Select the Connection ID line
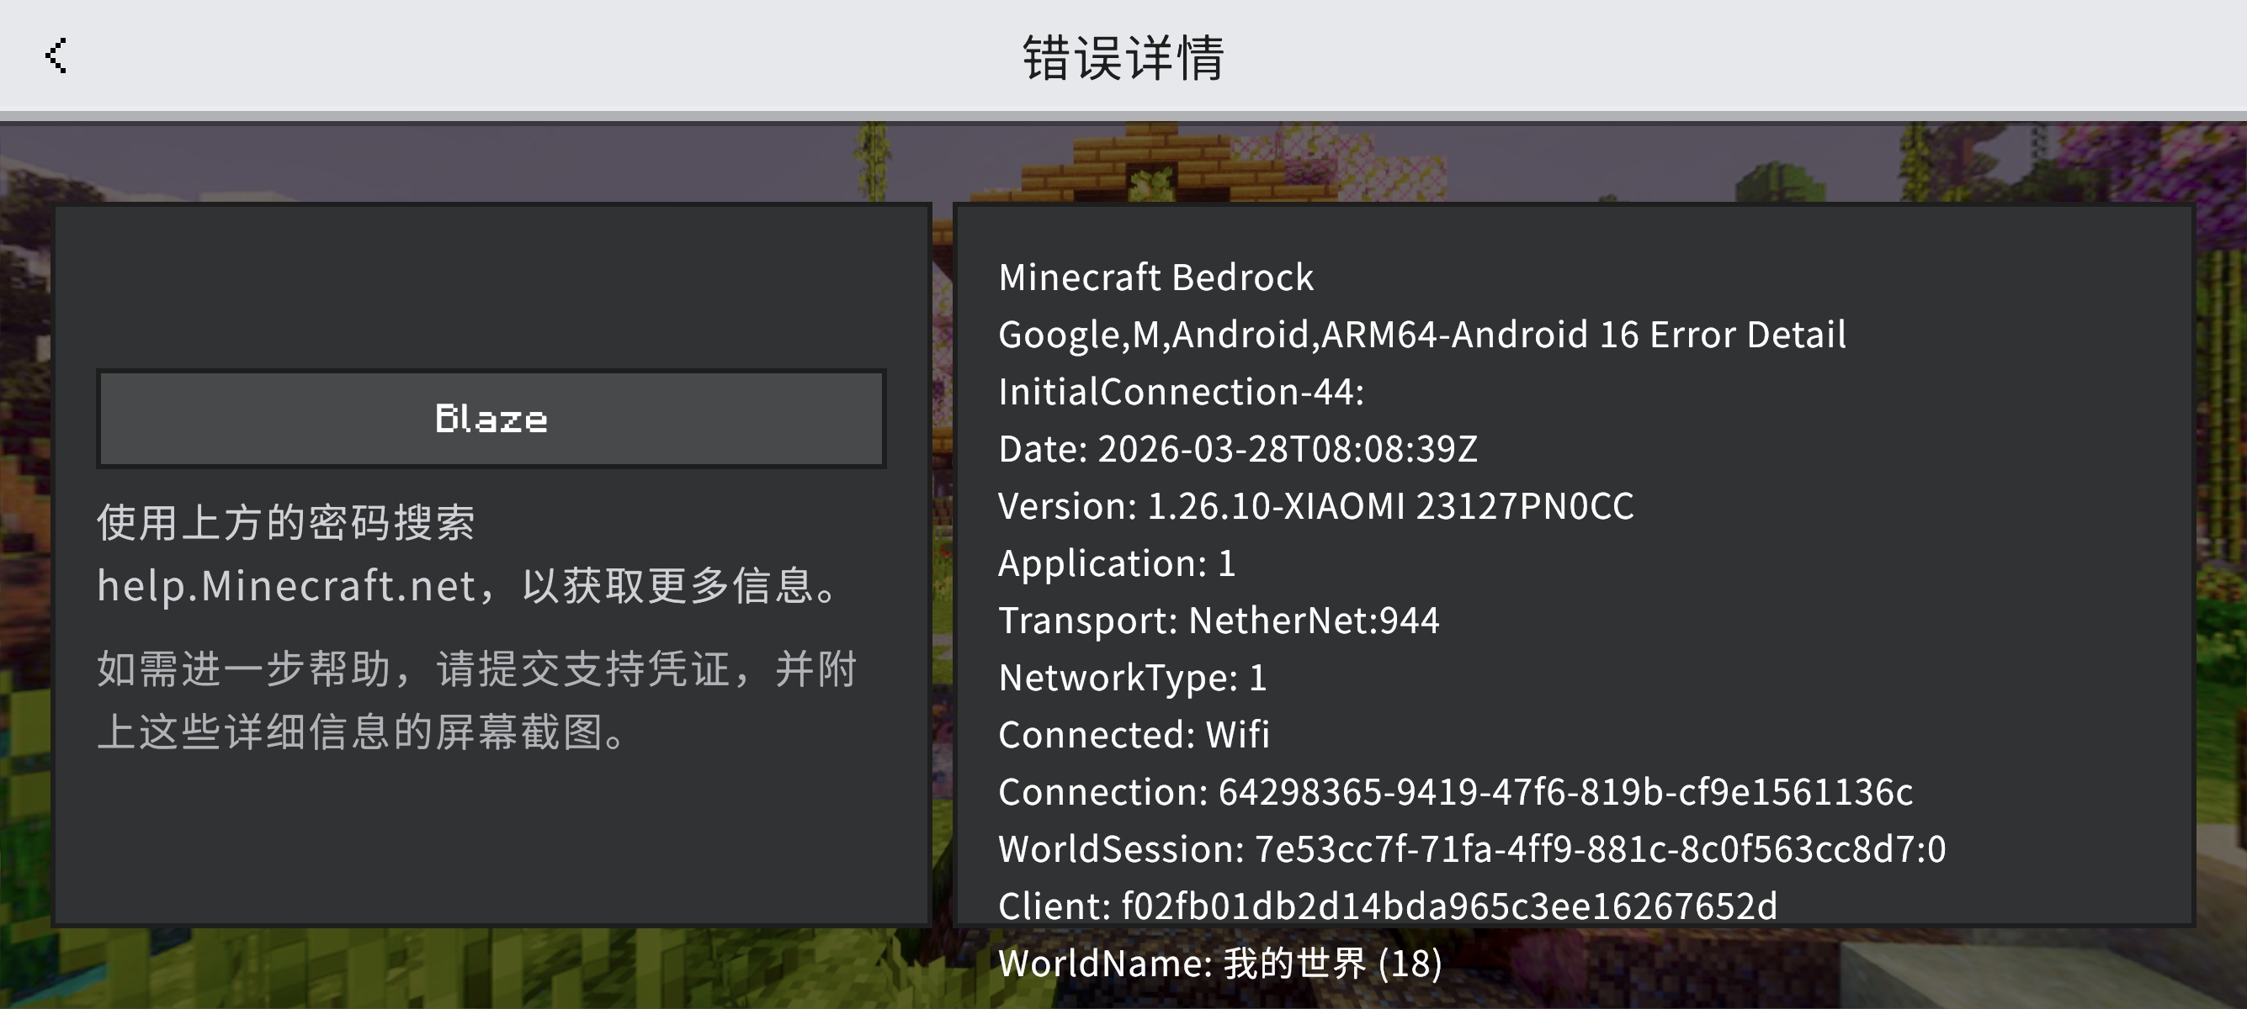Image resolution: width=2247 pixels, height=1009 pixels. (x=1454, y=792)
